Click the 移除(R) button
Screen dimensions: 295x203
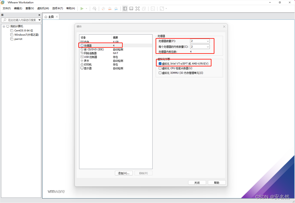pyautogui.click(x=143, y=173)
